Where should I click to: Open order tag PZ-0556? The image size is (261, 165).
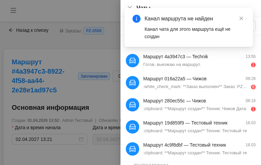click(x=93, y=31)
